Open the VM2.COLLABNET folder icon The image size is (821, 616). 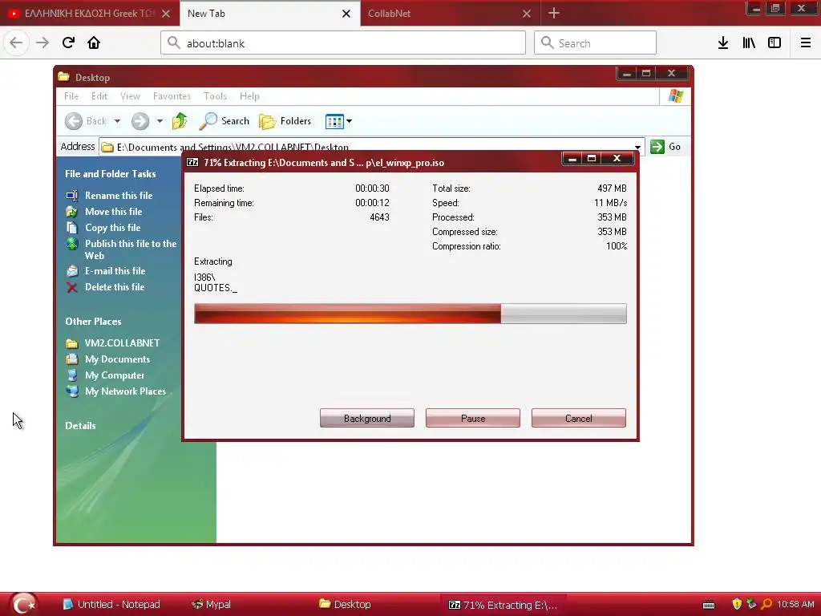[72, 343]
